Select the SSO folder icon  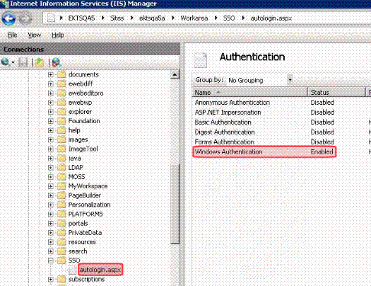(61, 261)
